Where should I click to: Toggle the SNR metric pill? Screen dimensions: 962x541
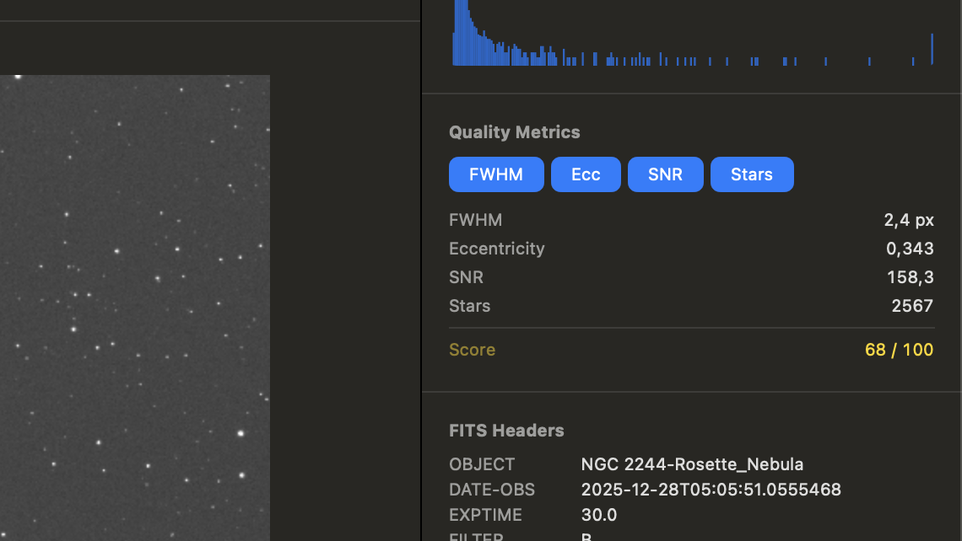pos(665,174)
